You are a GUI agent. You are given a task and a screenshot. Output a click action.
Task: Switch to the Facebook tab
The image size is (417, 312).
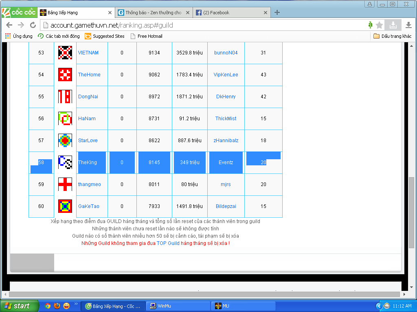coord(230,13)
